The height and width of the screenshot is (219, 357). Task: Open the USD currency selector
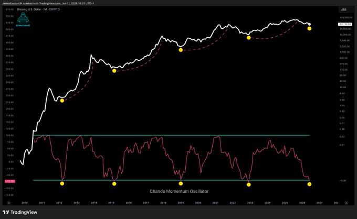(x=346, y=9)
